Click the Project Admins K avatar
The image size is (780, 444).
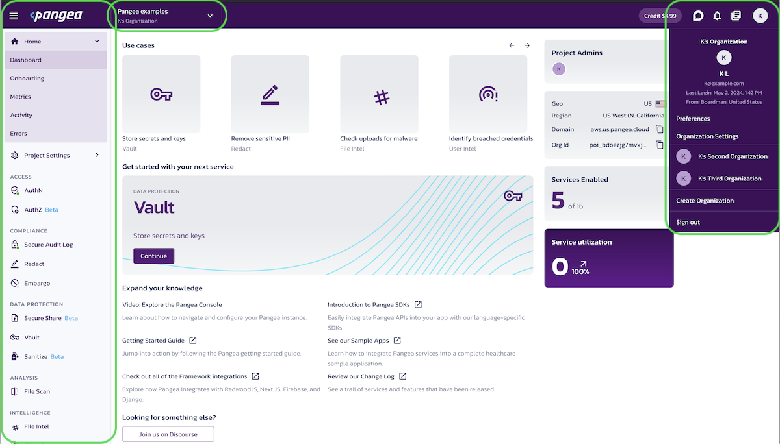[x=559, y=69]
